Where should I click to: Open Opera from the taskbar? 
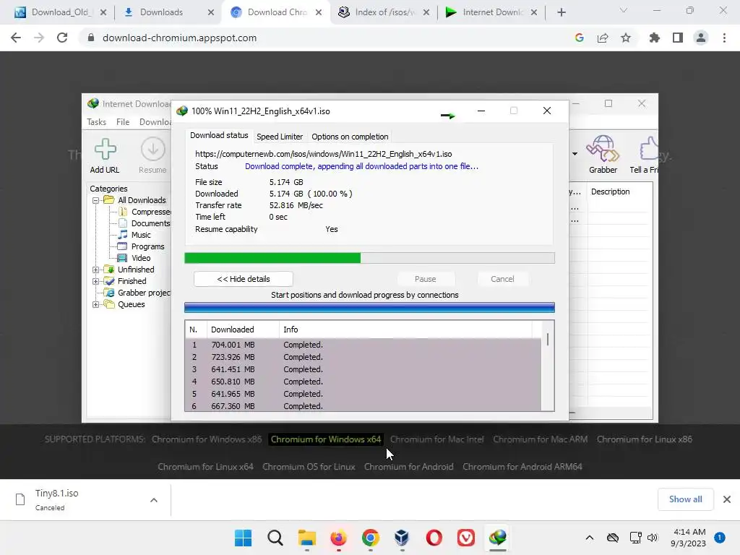434,538
